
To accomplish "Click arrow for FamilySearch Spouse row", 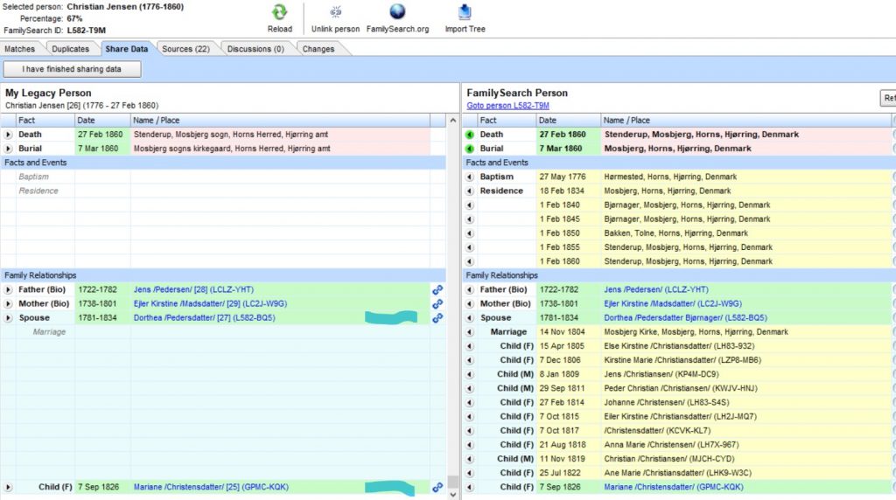I will (470, 318).
